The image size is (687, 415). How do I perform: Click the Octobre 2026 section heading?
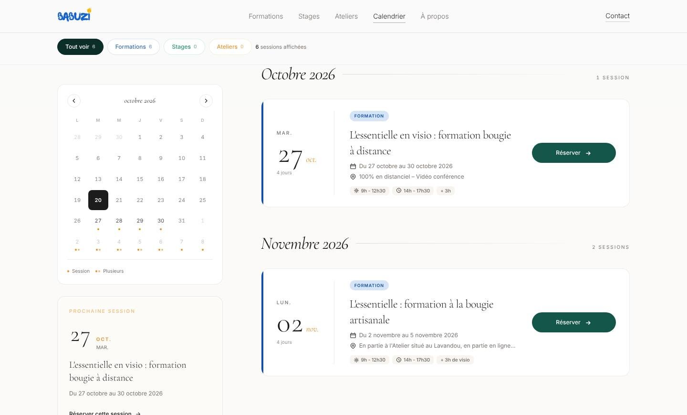298,74
